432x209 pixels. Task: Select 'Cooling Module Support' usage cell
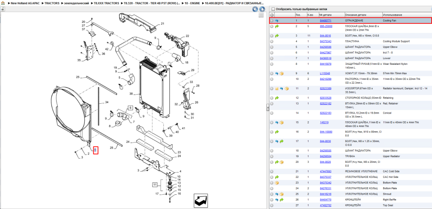[x=396, y=41]
